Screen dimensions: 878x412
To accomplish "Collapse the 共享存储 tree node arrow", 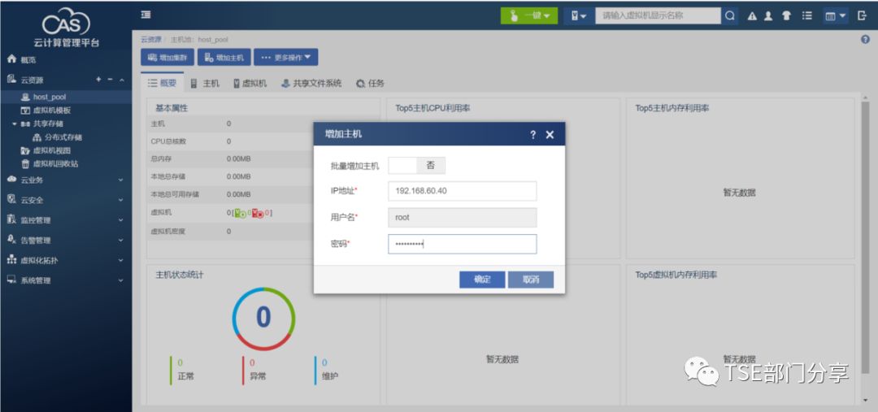I will [15, 124].
